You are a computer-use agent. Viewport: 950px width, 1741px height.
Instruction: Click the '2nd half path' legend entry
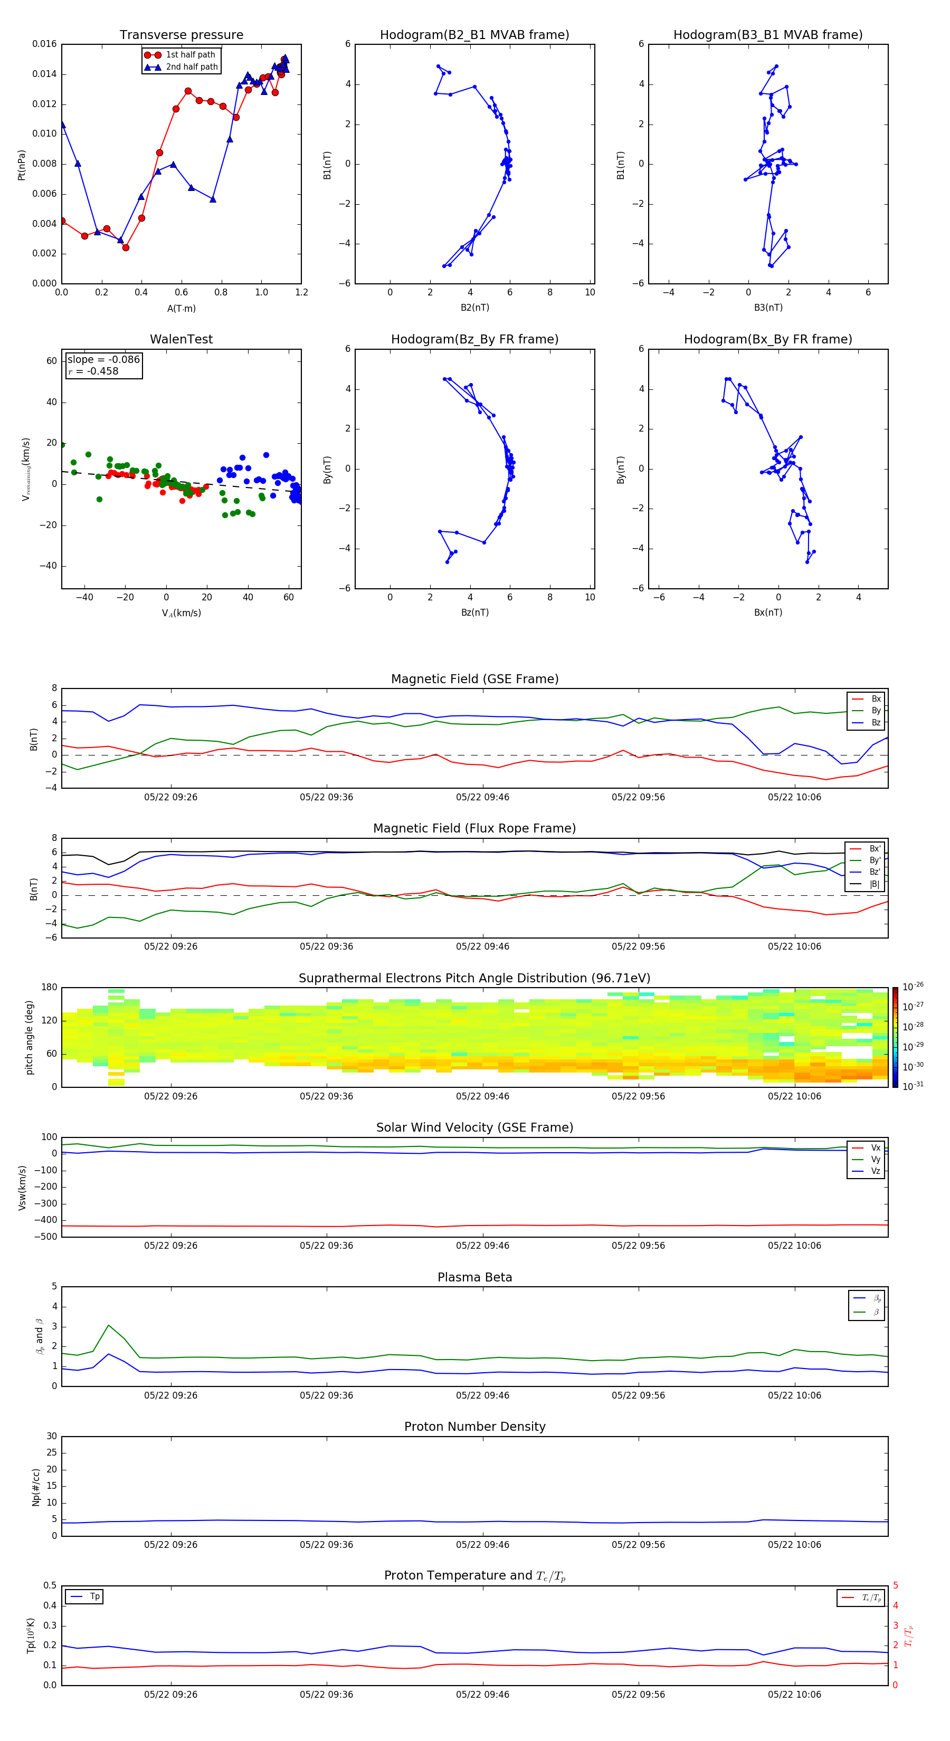181,67
